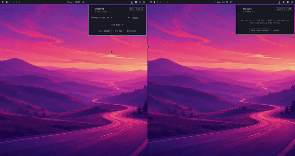Click the 'ADD A DEVICE' button

coord(104,31)
